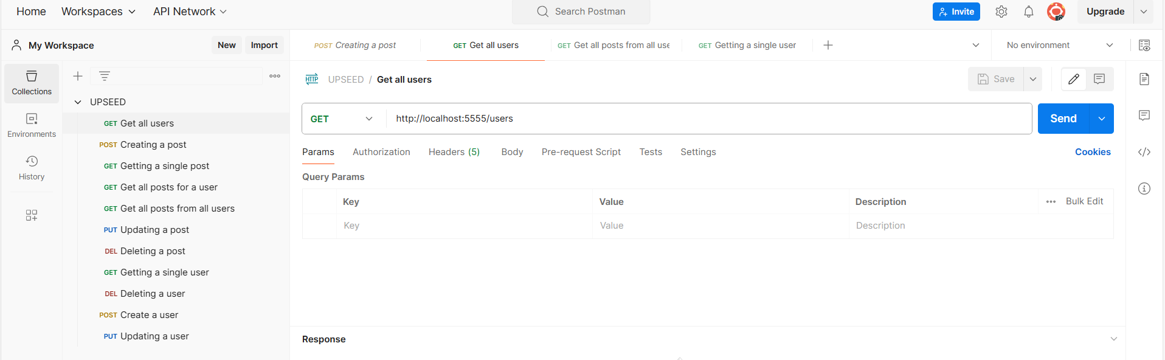
Task: Click the Save button
Action: [x=996, y=79]
